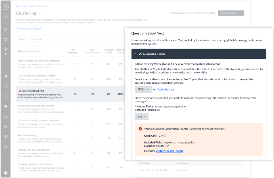Open the FAQs vertical dropdown

tap(143, 89)
